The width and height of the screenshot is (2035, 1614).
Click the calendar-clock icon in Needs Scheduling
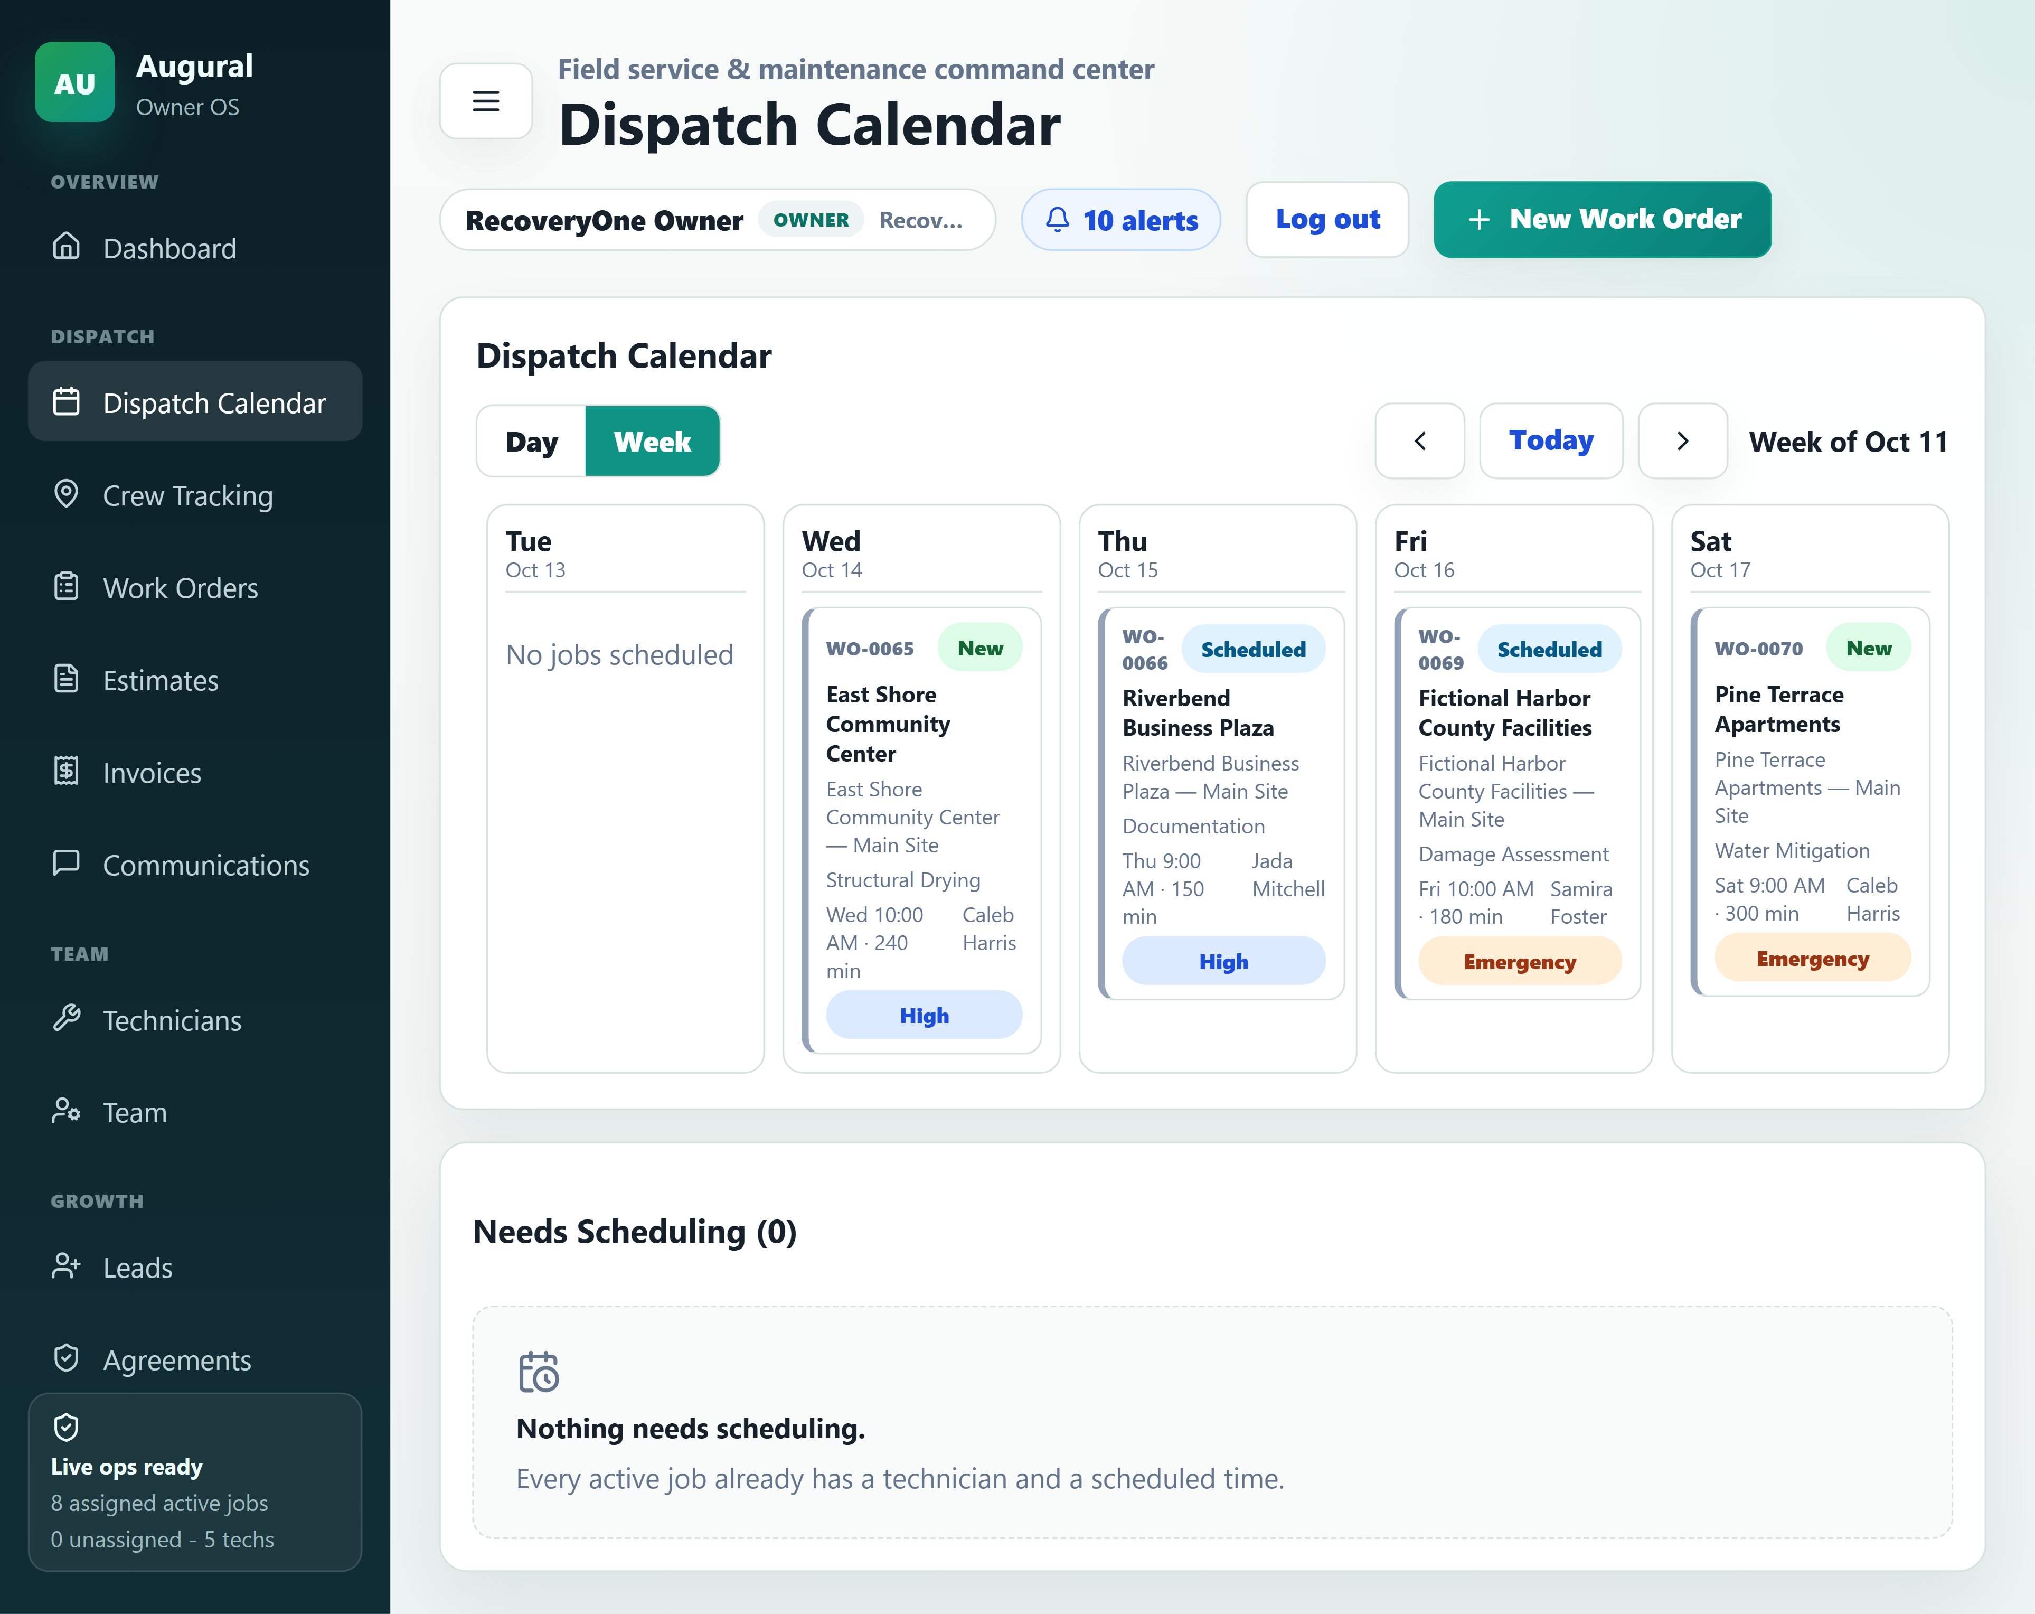539,1372
